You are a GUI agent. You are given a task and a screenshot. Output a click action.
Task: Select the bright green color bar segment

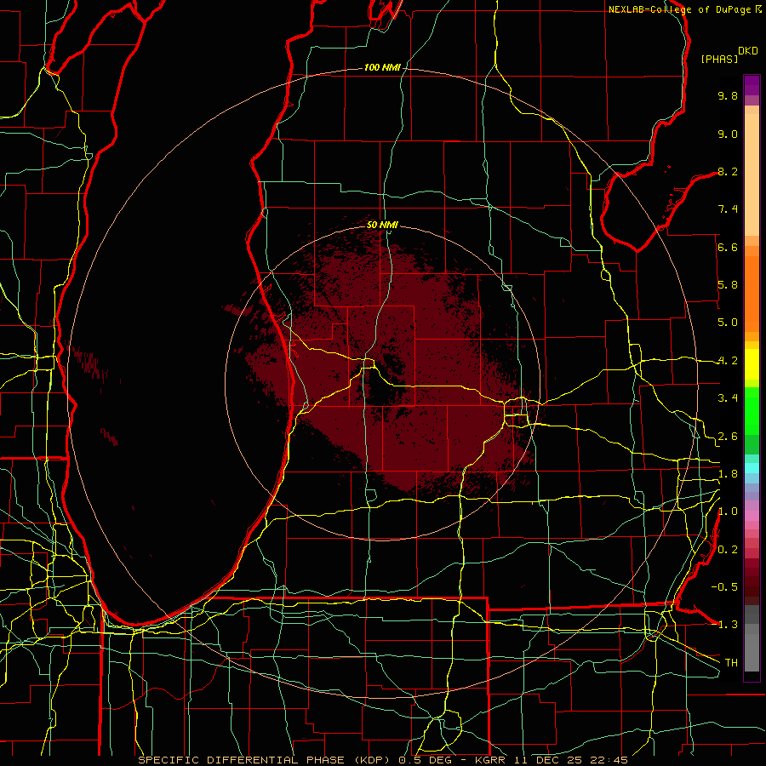[x=752, y=410]
